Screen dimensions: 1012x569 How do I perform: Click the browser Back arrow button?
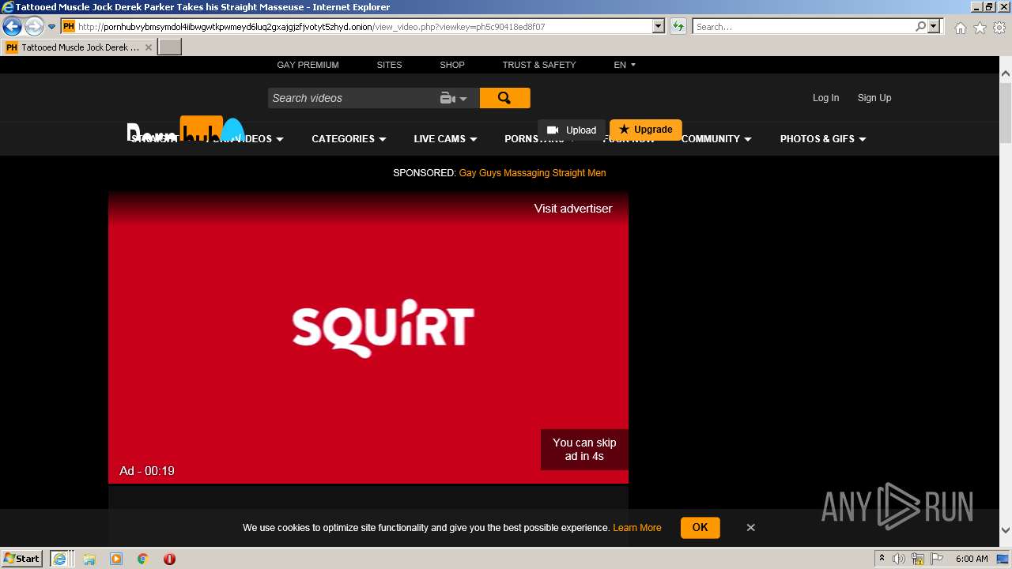pyautogui.click(x=12, y=27)
